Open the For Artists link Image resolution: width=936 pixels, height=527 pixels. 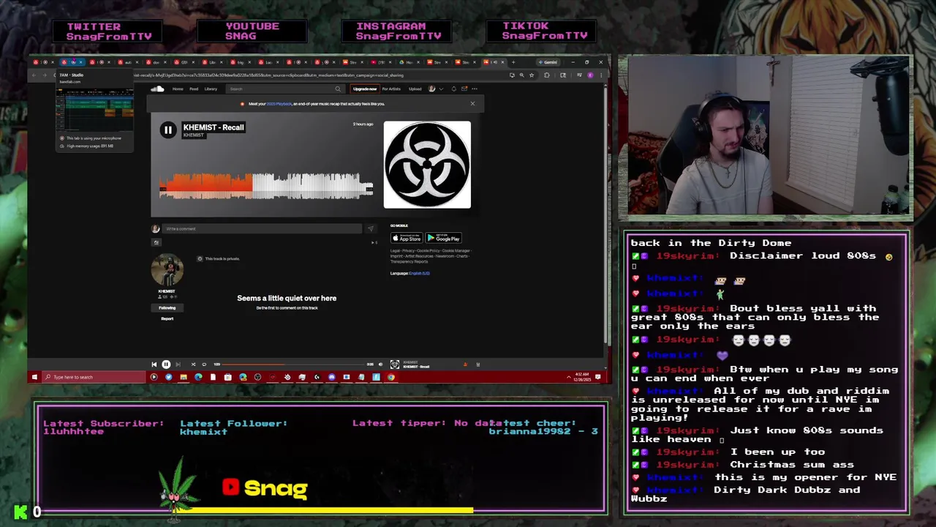(x=391, y=89)
